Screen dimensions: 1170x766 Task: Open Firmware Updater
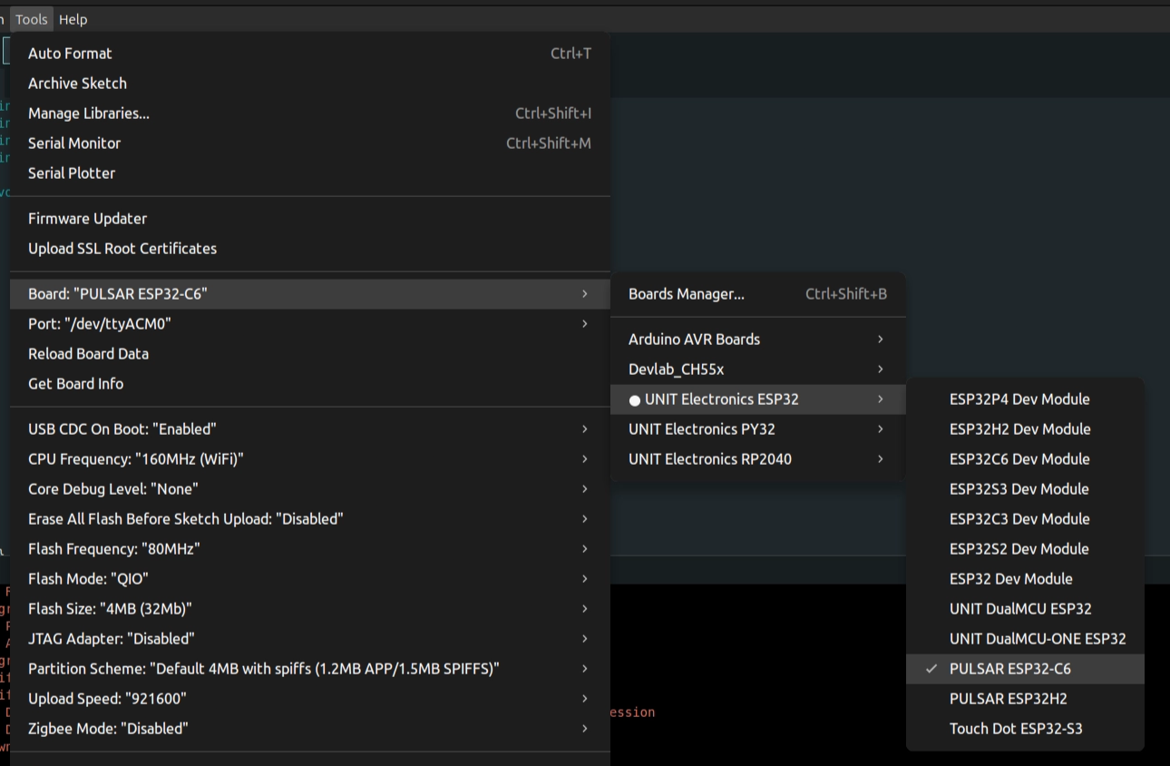pyautogui.click(x=310, y=219)
